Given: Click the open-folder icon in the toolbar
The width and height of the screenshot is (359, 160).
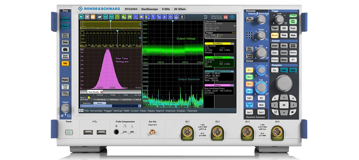Looking at the screenshot, I should [100, 17].
